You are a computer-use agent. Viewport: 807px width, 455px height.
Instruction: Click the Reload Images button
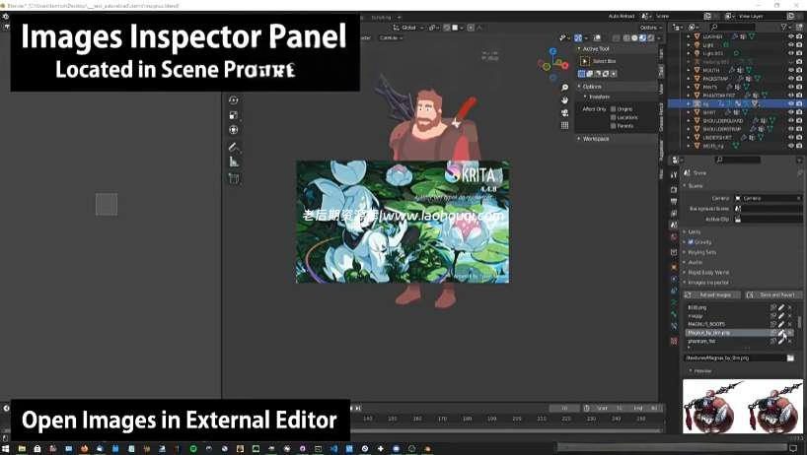(712, 295)
